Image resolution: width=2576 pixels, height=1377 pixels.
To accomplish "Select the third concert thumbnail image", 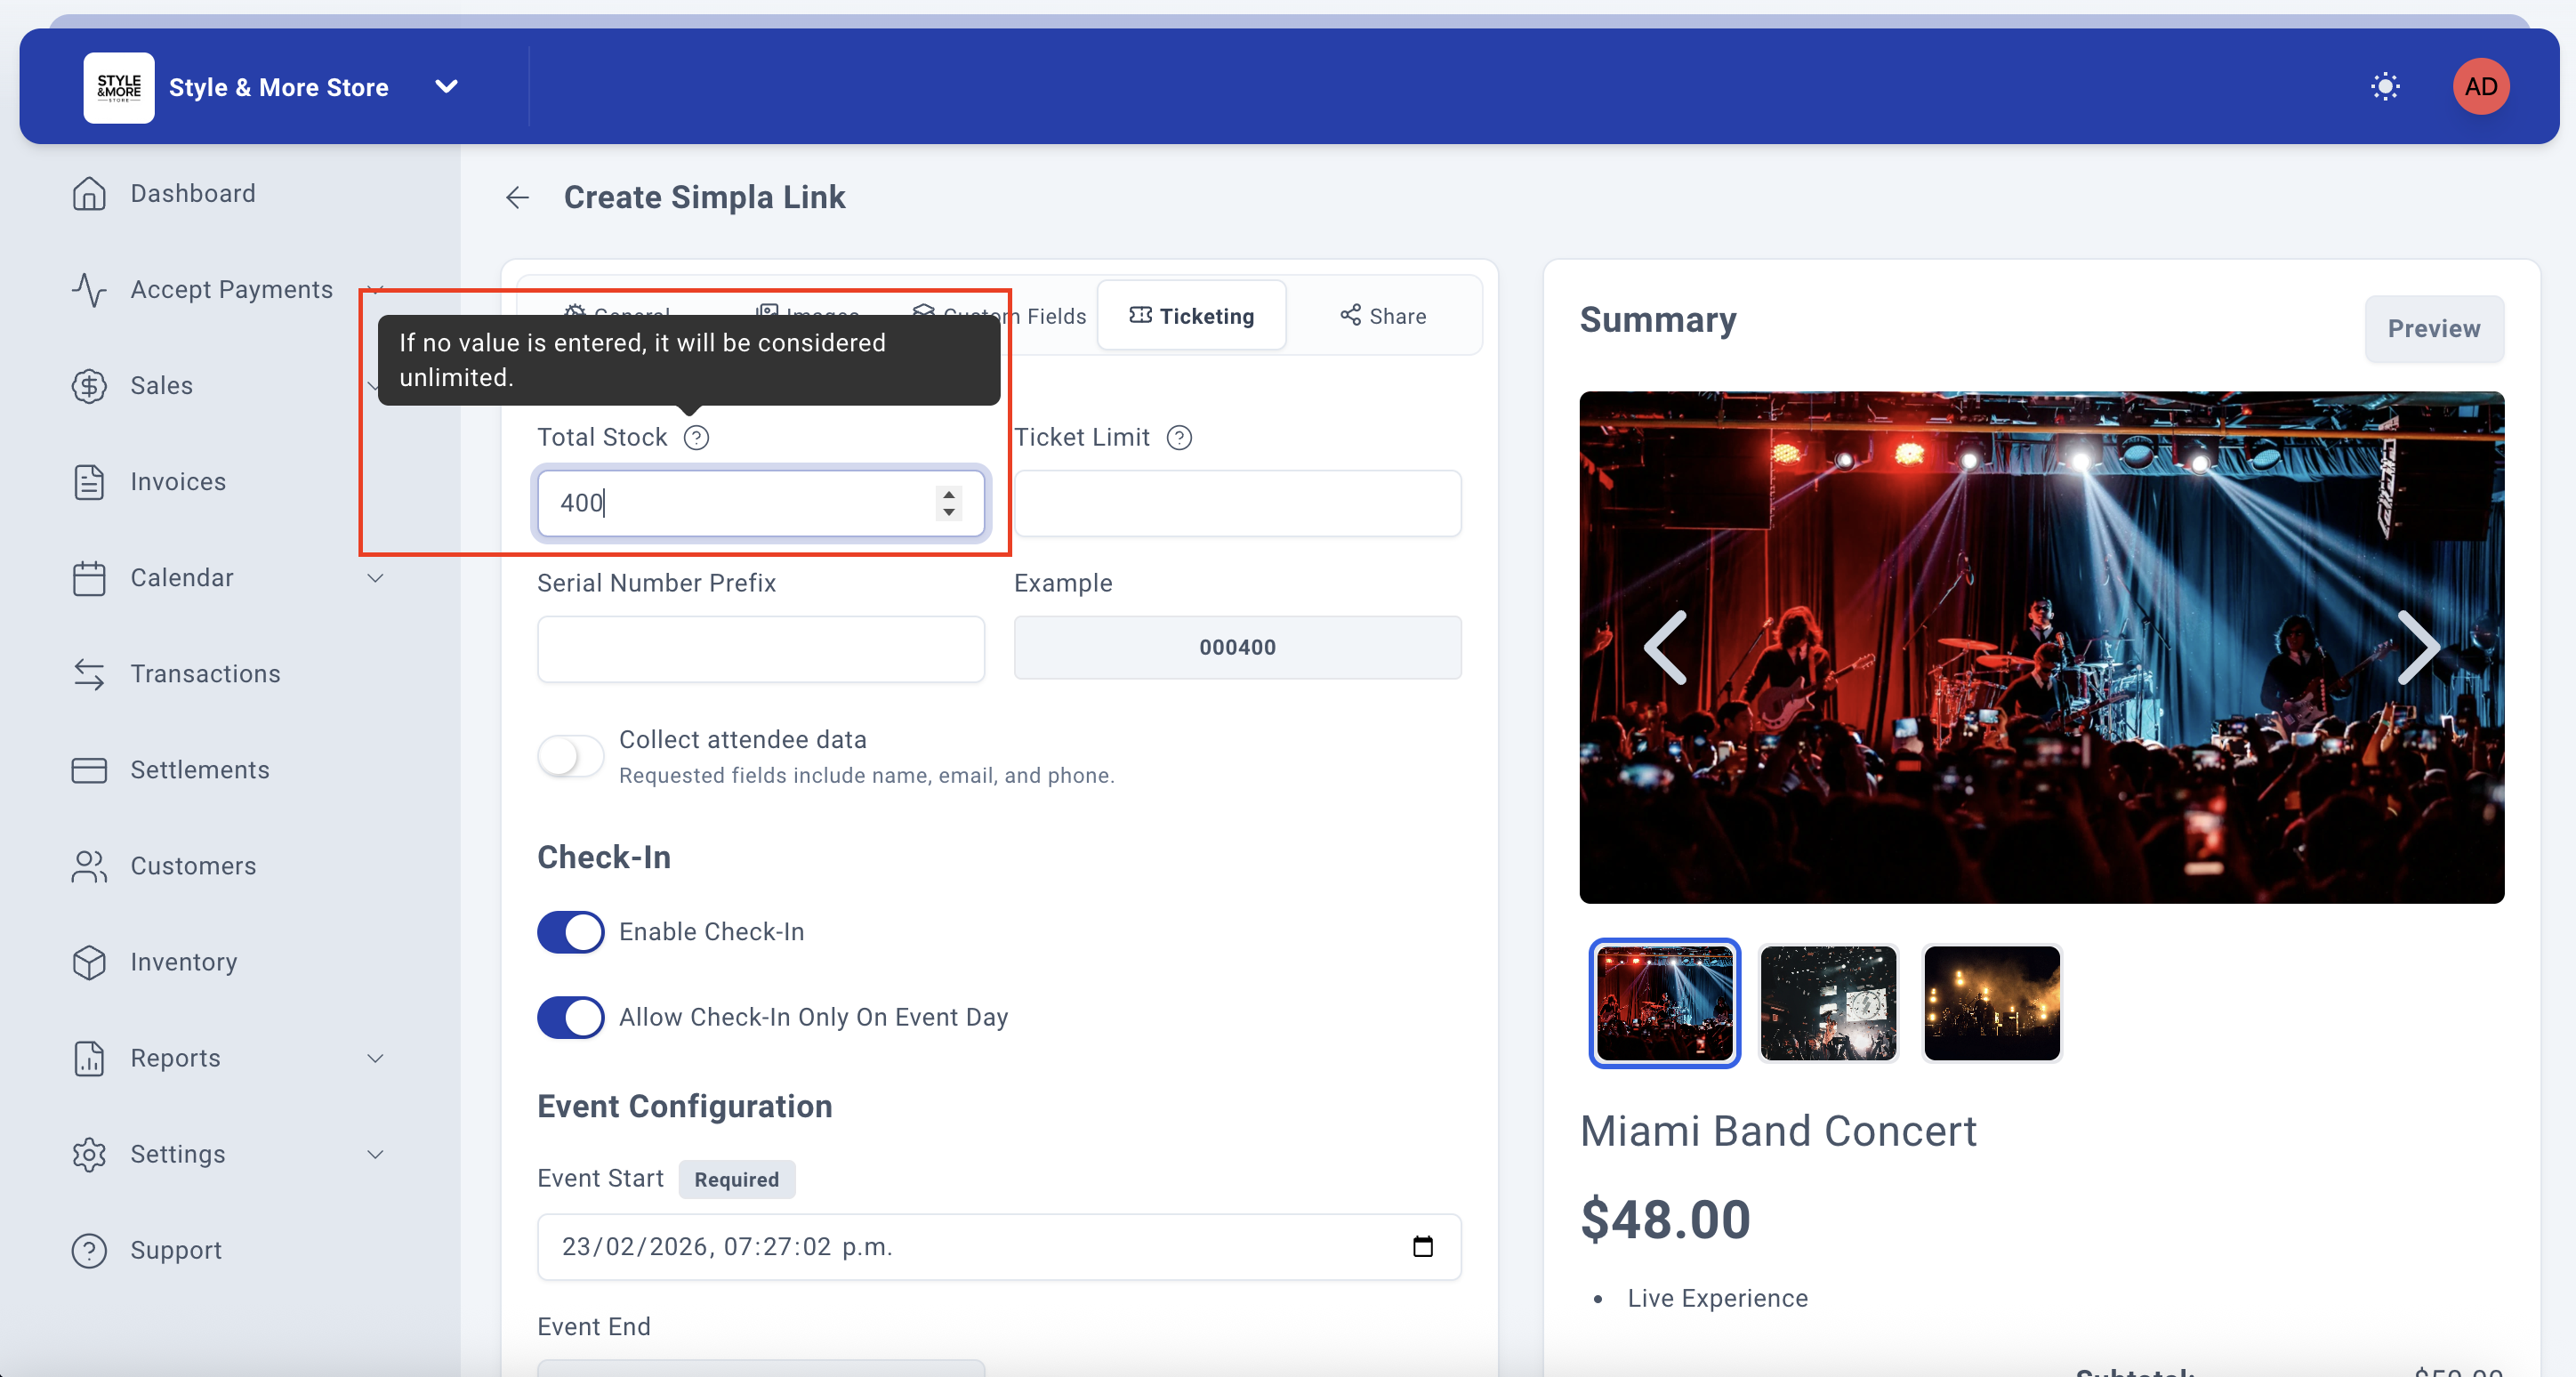I will pos(1991,1003).
